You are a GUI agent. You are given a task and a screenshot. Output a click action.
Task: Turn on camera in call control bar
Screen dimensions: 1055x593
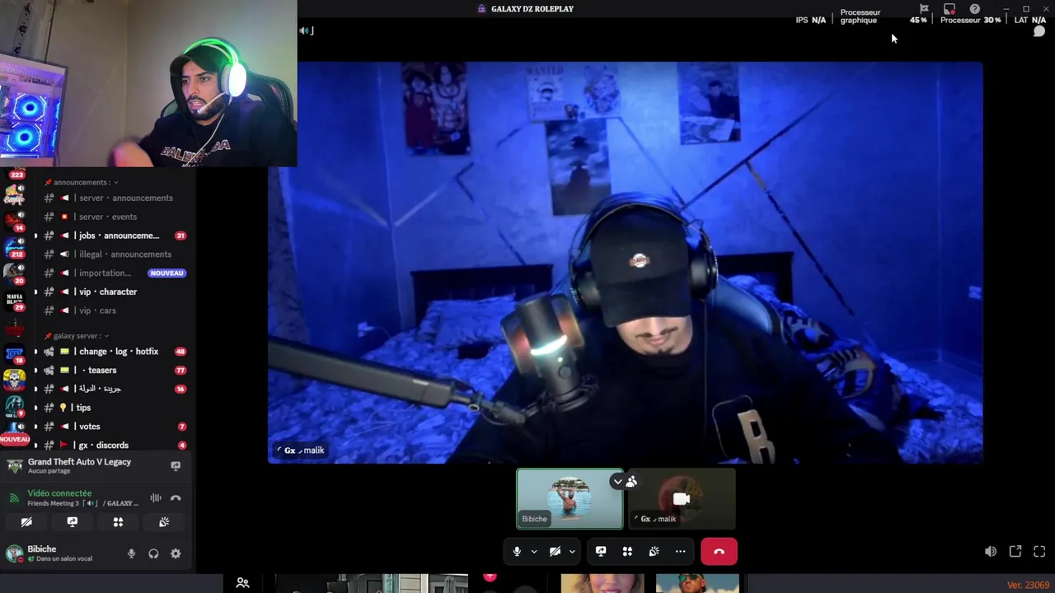point(555,551)
